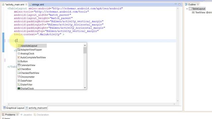Maximize the editor area
Viewport: 212px width, 119px height.
[179, 4]
